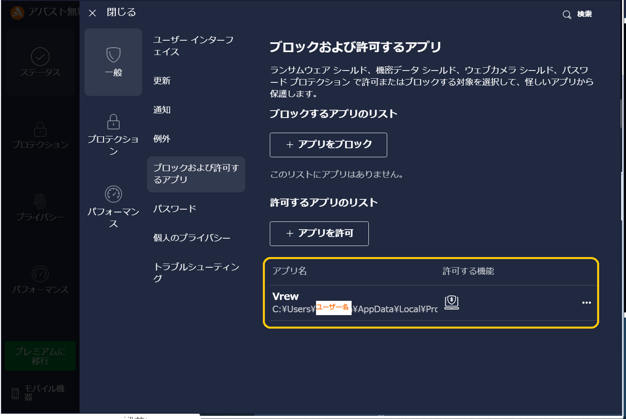Open the 検索 search field

click(577, 14)
